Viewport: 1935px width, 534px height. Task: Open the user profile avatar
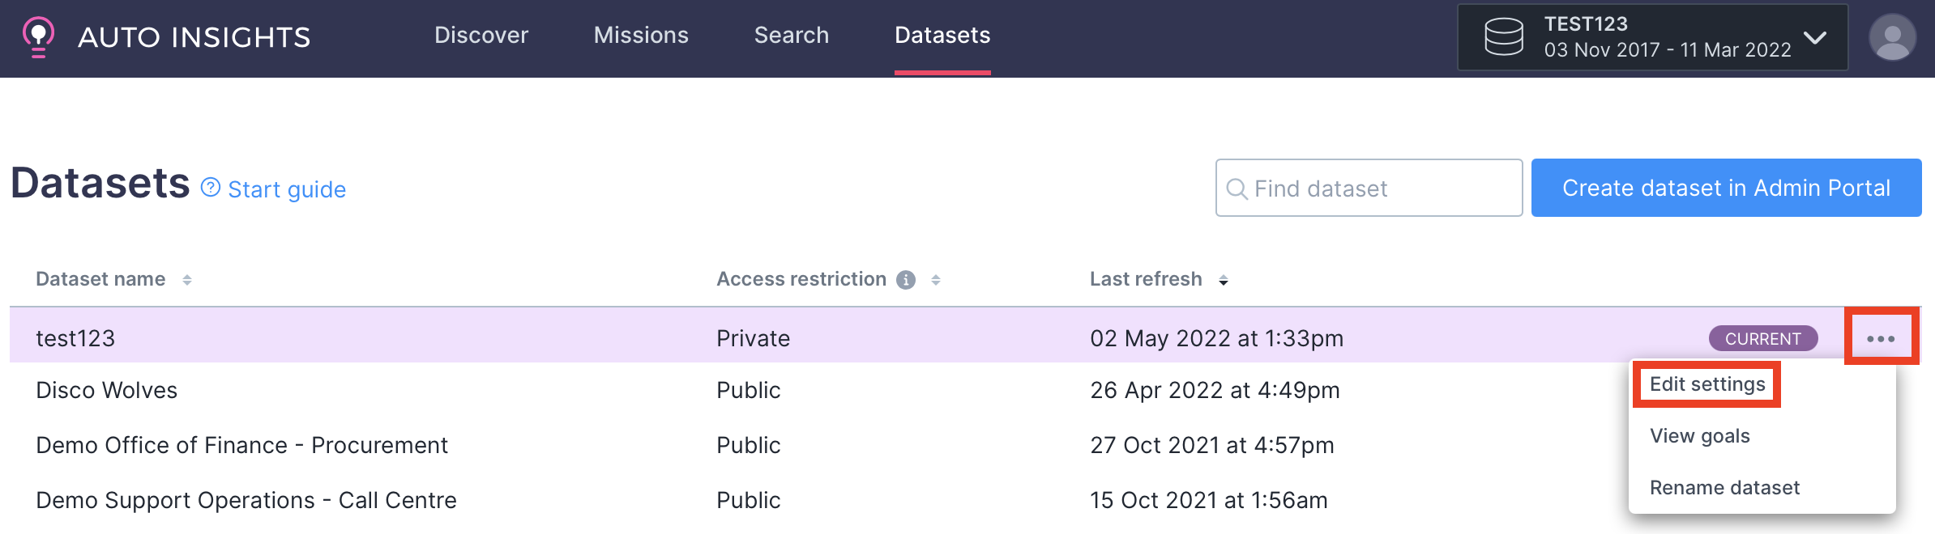click(x=1892, y=37)
